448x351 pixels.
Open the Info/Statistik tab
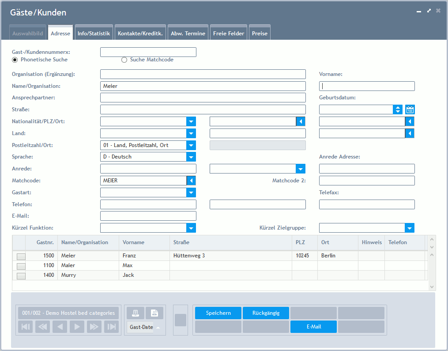tap(94, 33)
